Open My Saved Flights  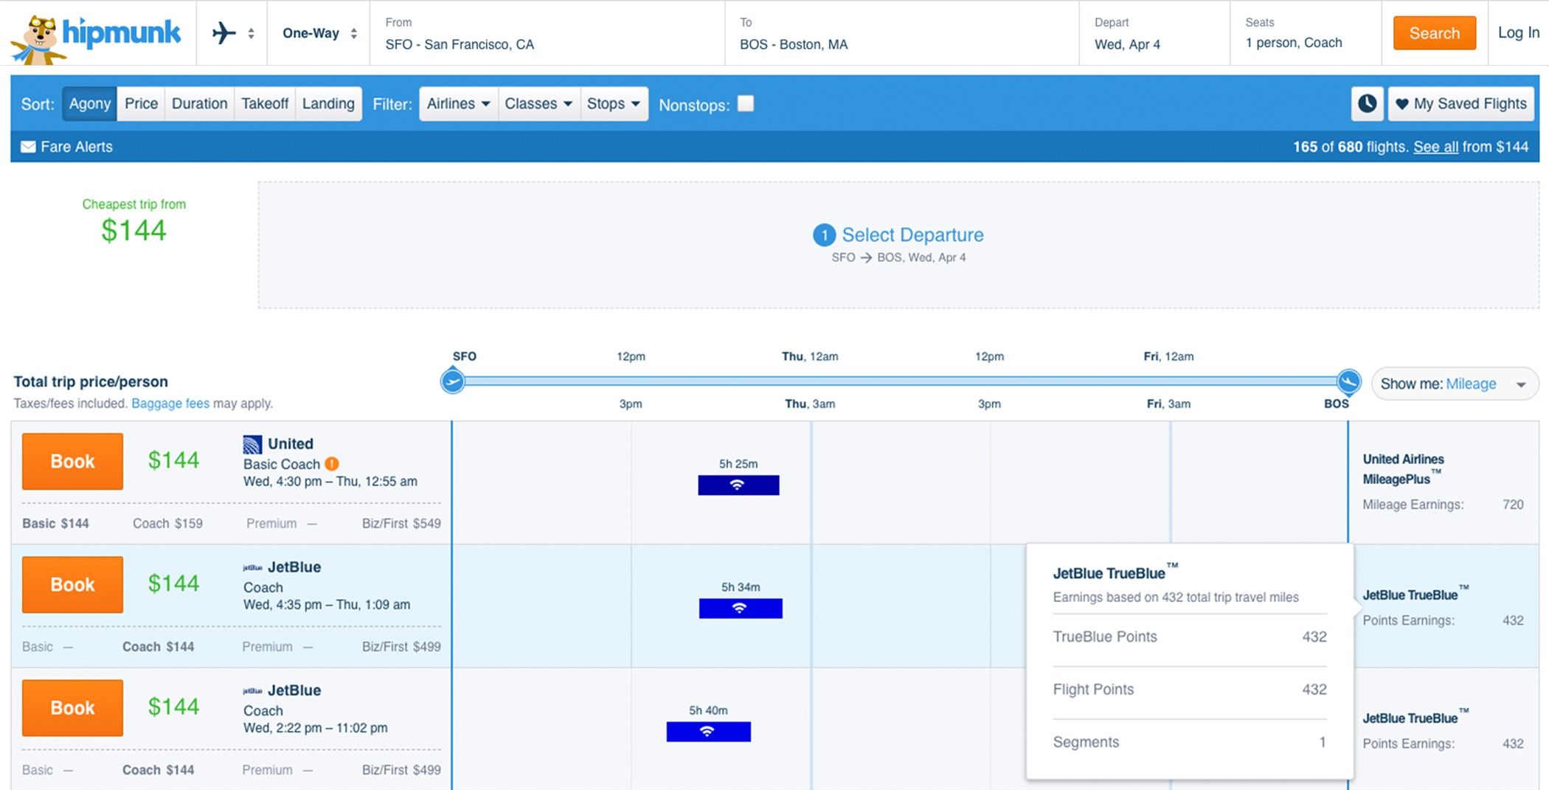coord(1461,104)
